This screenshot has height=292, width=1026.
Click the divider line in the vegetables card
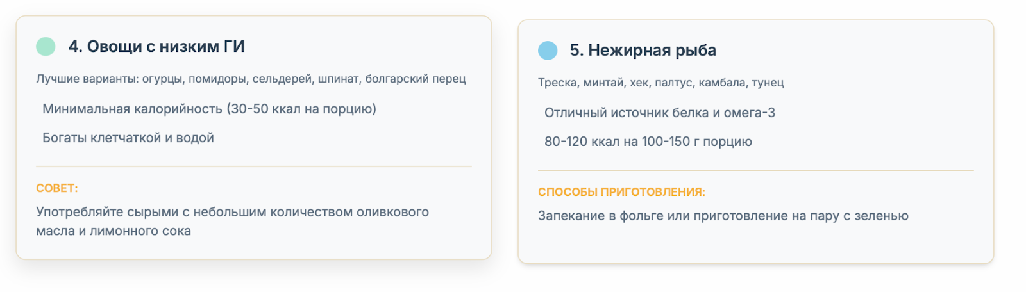coord(254,166)
